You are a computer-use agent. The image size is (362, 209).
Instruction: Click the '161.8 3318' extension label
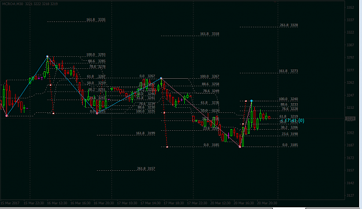(x=210, y=34)
